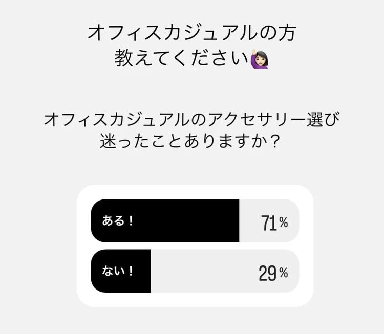Click the black filled bar for ない！
The height and width of the screenshot is (334, 384).
coord(121,271)
